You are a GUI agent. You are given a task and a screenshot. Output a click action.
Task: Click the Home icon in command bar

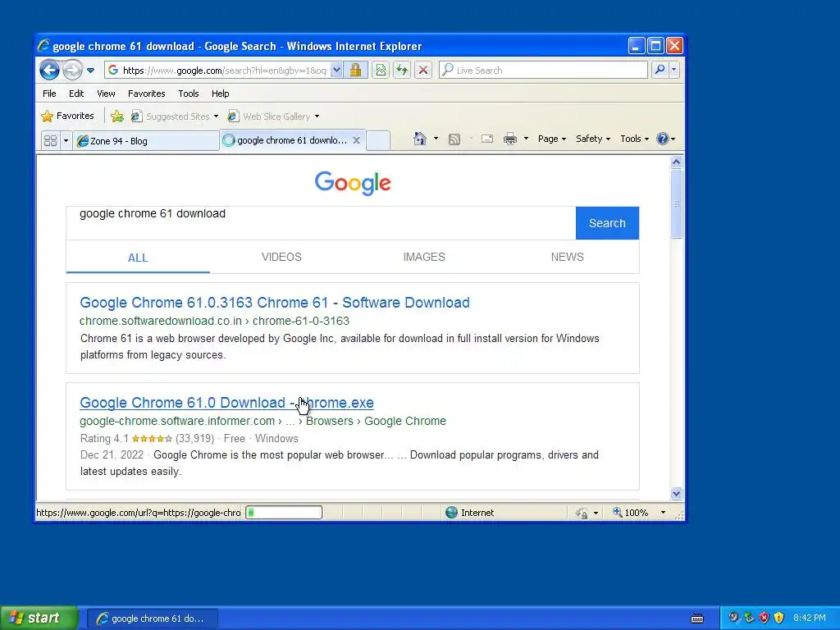tap(419, 139)
